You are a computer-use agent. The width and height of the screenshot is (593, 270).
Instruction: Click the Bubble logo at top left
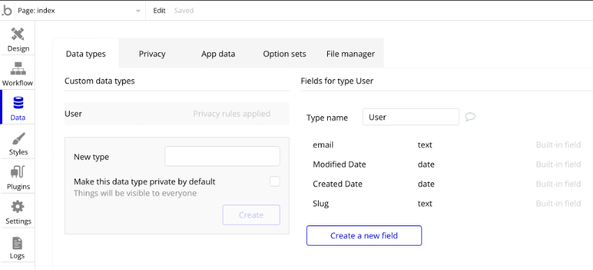pyautogui.click(x=7, y=10)
